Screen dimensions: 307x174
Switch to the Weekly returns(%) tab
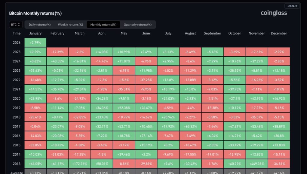click(x=70, y=25)
